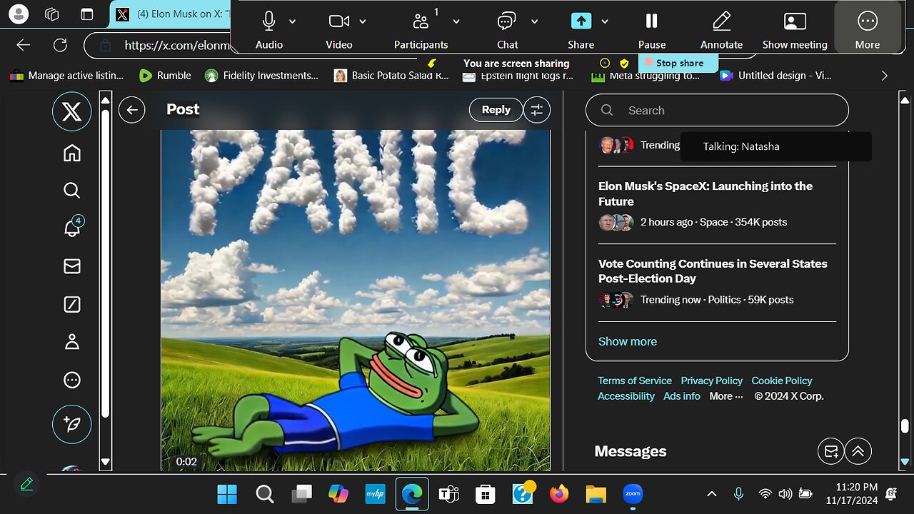Expand Zoom participants options arrow
The width and height of the screenshot is (914, 514).
[456, 21]
